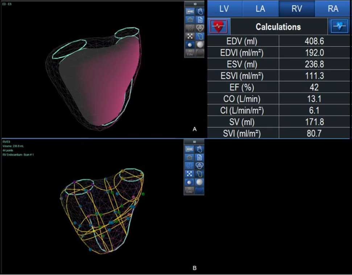Toggle the five-dot points display in top toolbar
The height and width of the screenshot is (275, 352).
[x=189, y=36]
